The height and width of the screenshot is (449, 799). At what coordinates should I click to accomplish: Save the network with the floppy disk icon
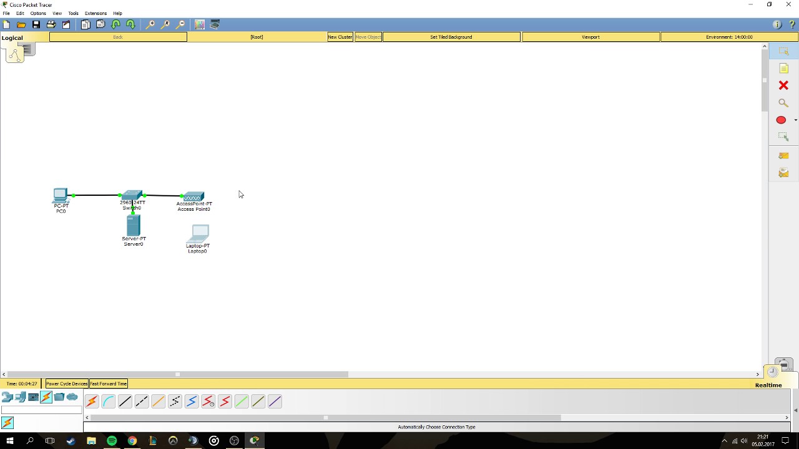click(x=36, y=24)
